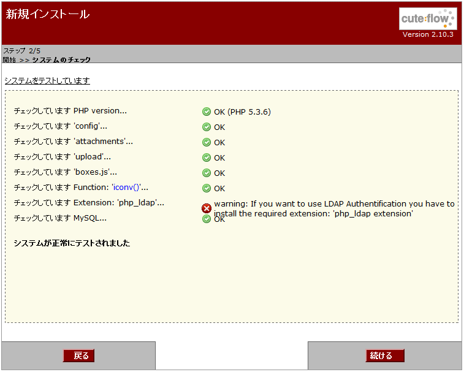Open the 'iconv()' function link
Screen dimensions: 464x372
130,188
